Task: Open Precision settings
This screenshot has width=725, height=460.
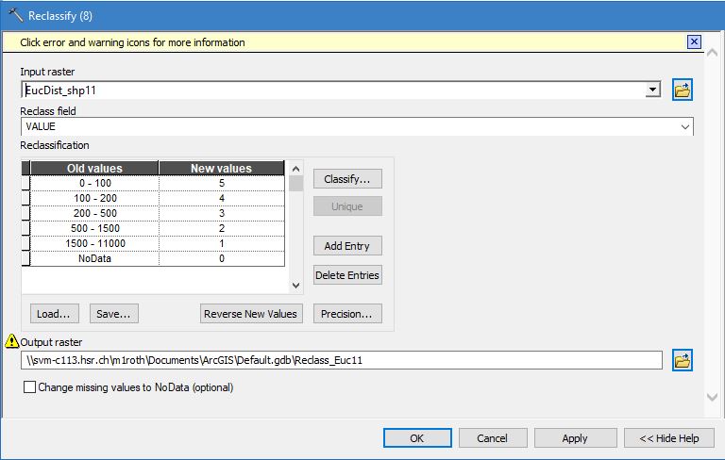Action: (x=347, y=314)
